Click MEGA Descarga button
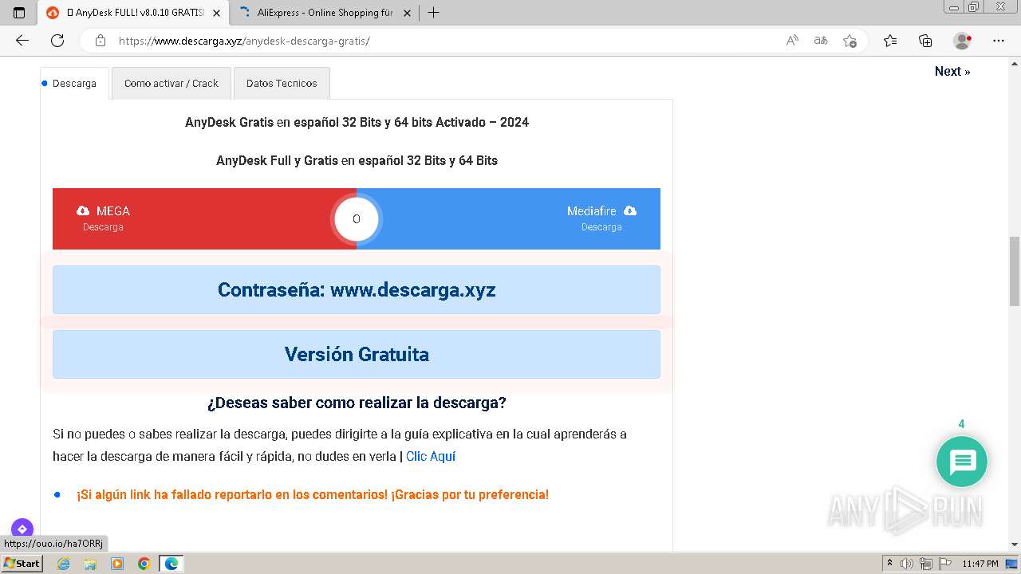The image size is (1021, 574). 204,218
